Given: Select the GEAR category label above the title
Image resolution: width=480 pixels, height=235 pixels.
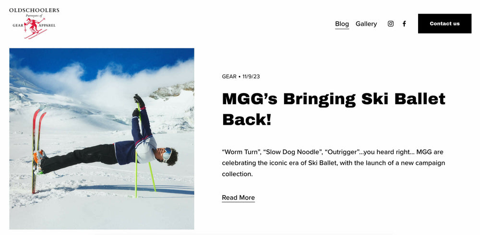Looking at the screenshot, I should pos(229,77).
